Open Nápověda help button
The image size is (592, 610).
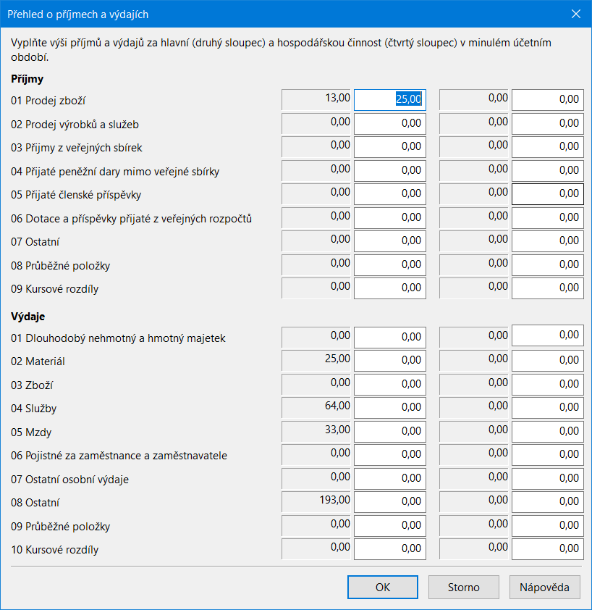click(x=544, y=587)
